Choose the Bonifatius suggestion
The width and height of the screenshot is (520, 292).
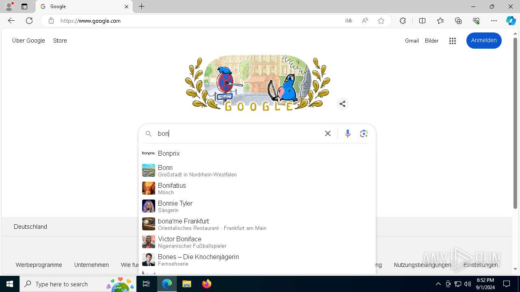click(x=257, y=189)
